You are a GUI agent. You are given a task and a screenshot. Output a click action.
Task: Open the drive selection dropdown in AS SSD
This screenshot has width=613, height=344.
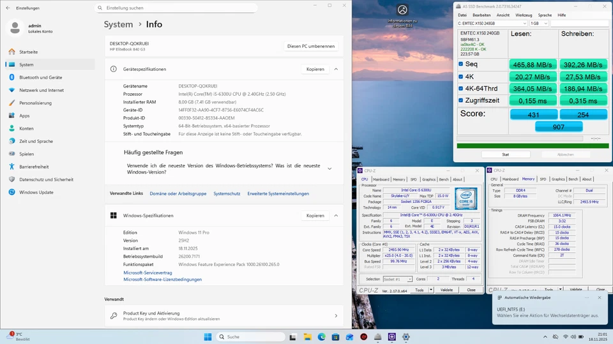492,24
